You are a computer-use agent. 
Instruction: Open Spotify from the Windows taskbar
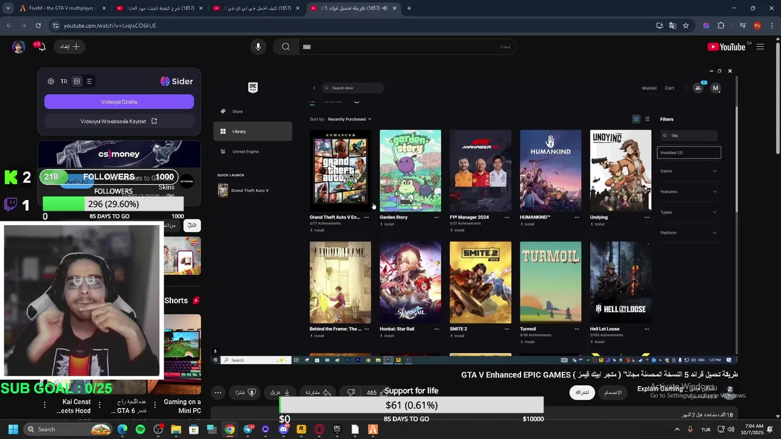(140, 429)
